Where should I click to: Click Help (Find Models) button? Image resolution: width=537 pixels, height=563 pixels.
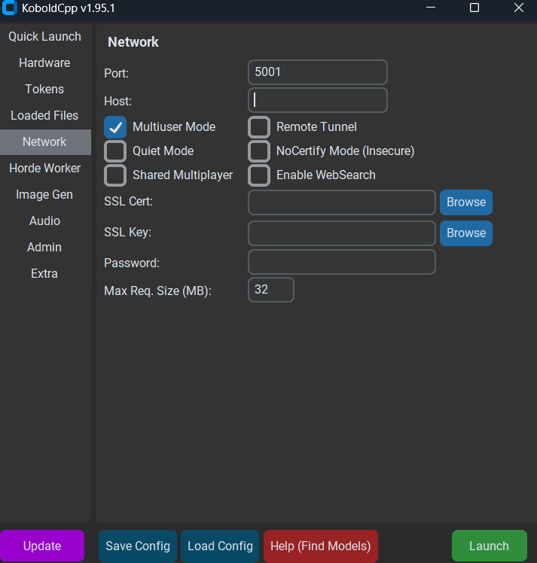tap(320, 546)
